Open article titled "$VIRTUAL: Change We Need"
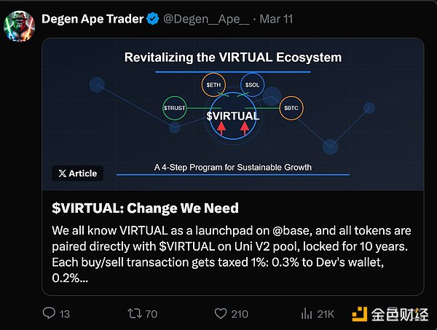This screenshot has width=437, height=330. 146,208
